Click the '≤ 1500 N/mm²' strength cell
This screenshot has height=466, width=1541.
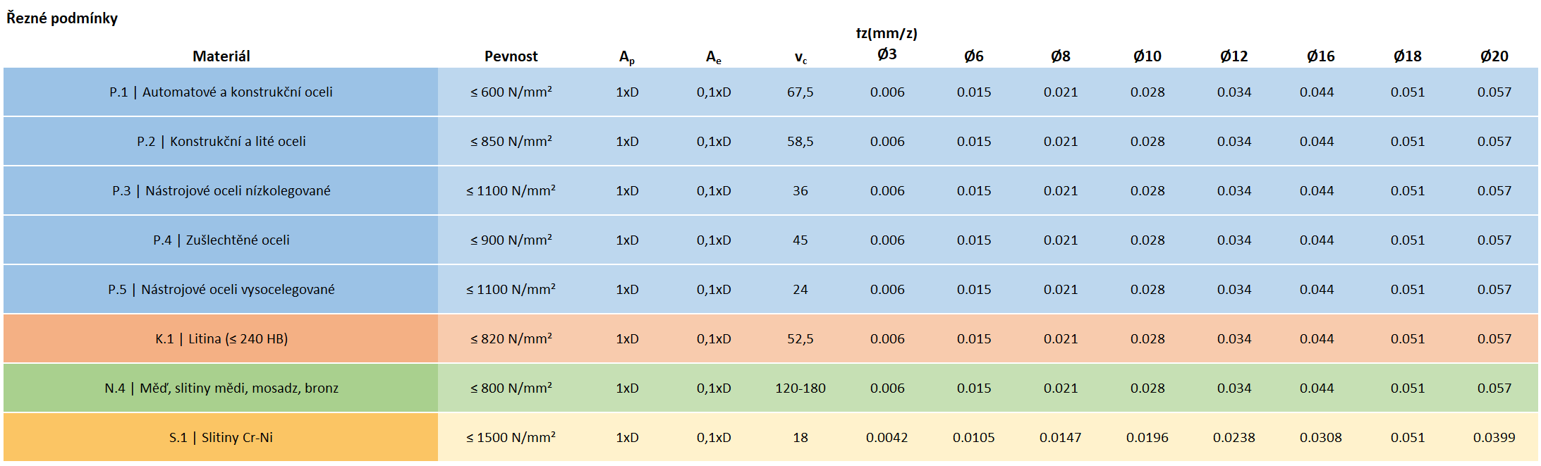511,438
